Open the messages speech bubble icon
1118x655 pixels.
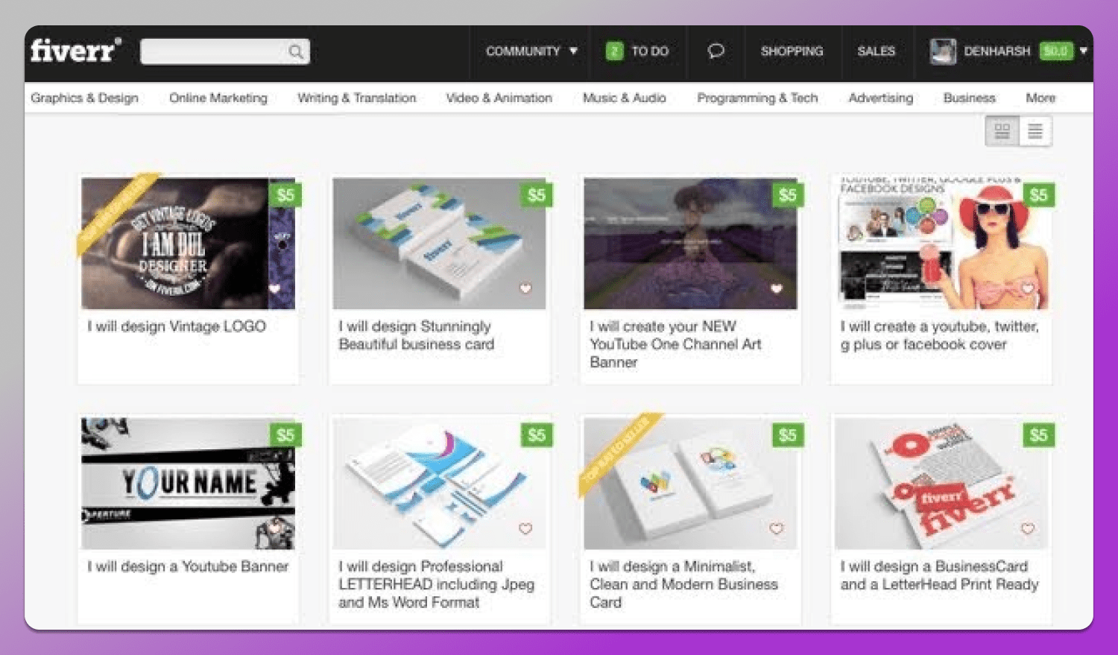(716, 51)
